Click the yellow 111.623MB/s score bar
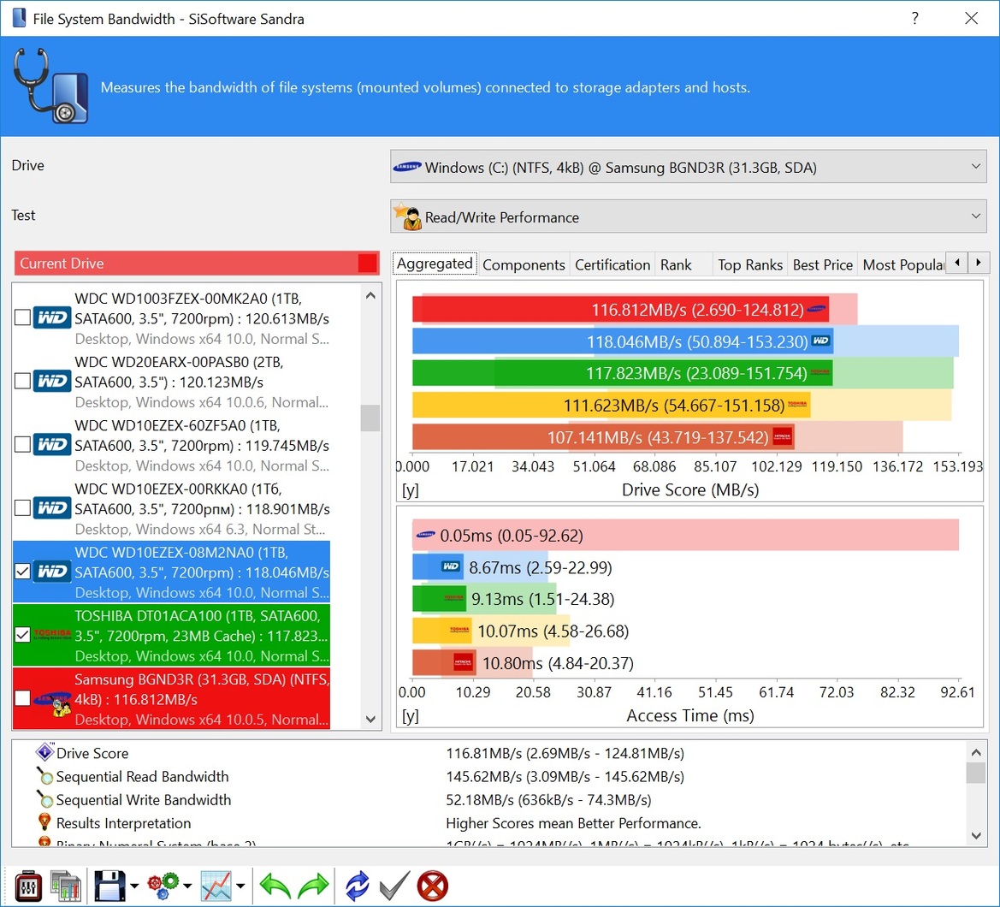The height and width of the screenshot is (907, 1000). click(x=612, y=405)
